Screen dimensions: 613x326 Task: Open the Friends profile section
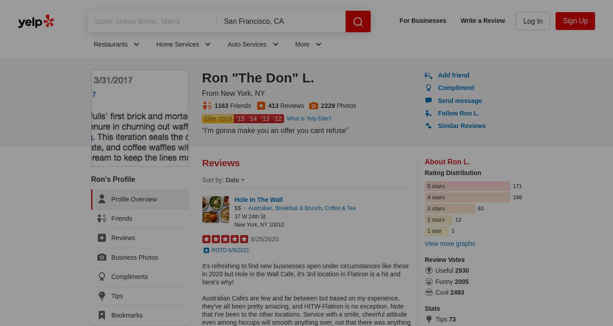pos(140,219)
